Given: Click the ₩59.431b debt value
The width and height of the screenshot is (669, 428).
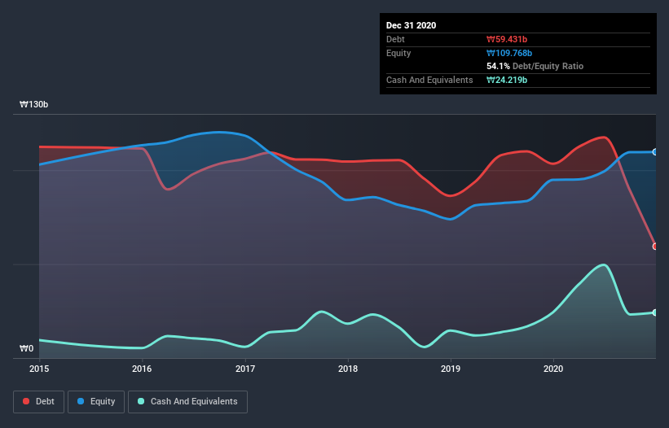Looking at the screenshot, I should coord(507,39).
